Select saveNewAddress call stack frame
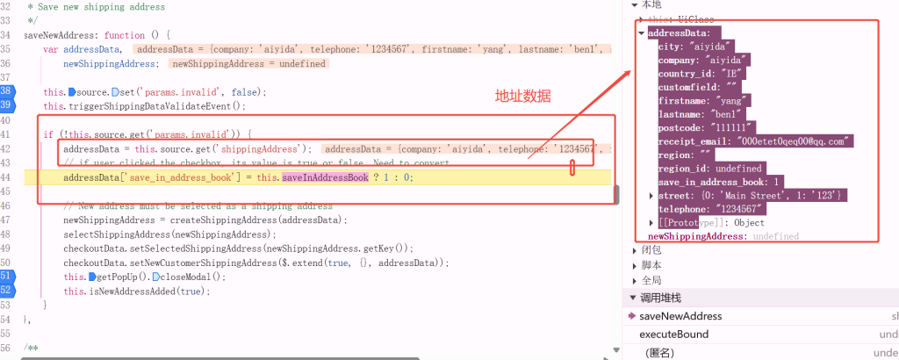This screenshot has height=360, width=899. tap(680, 316)
